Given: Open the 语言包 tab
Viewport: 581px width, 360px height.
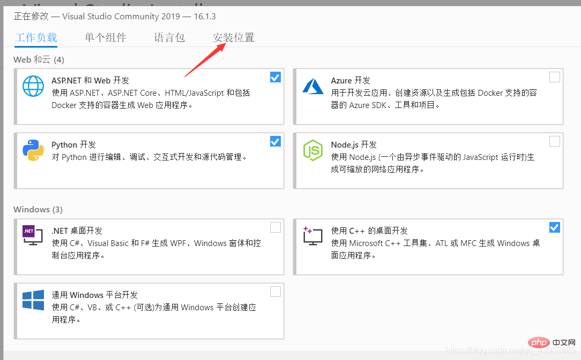Looking at the screenshot, I should point(169,37).
